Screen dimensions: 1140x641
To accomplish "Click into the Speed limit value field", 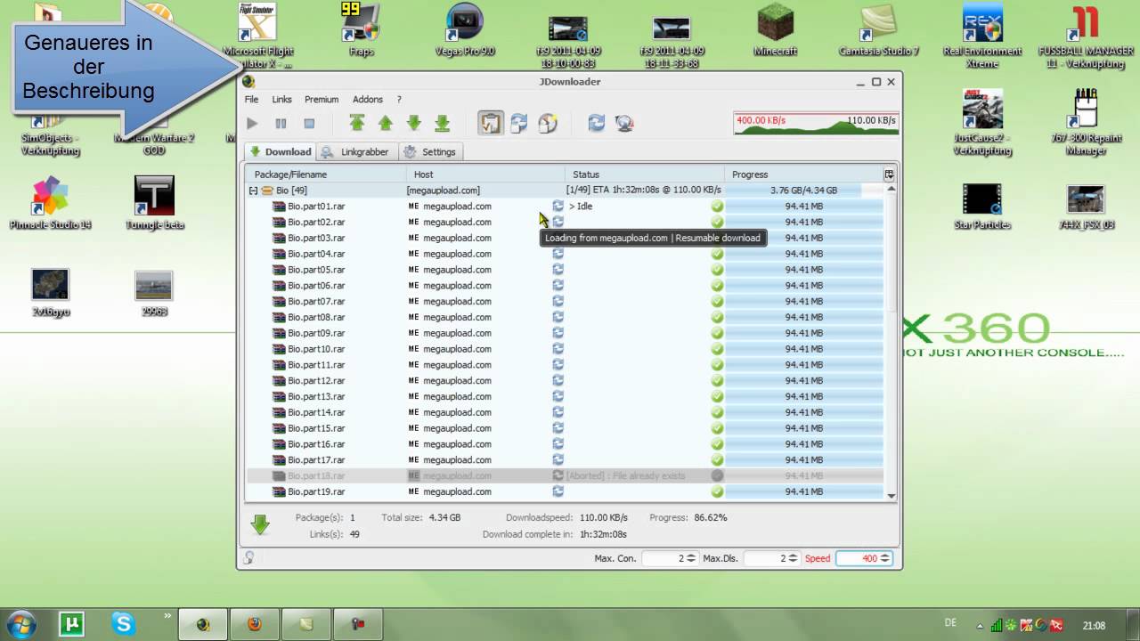I will coord(858,558).
